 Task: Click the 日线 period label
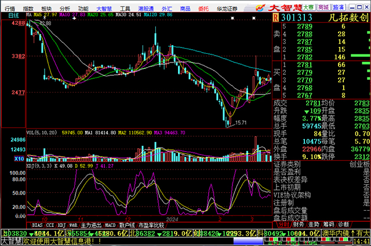13,16
